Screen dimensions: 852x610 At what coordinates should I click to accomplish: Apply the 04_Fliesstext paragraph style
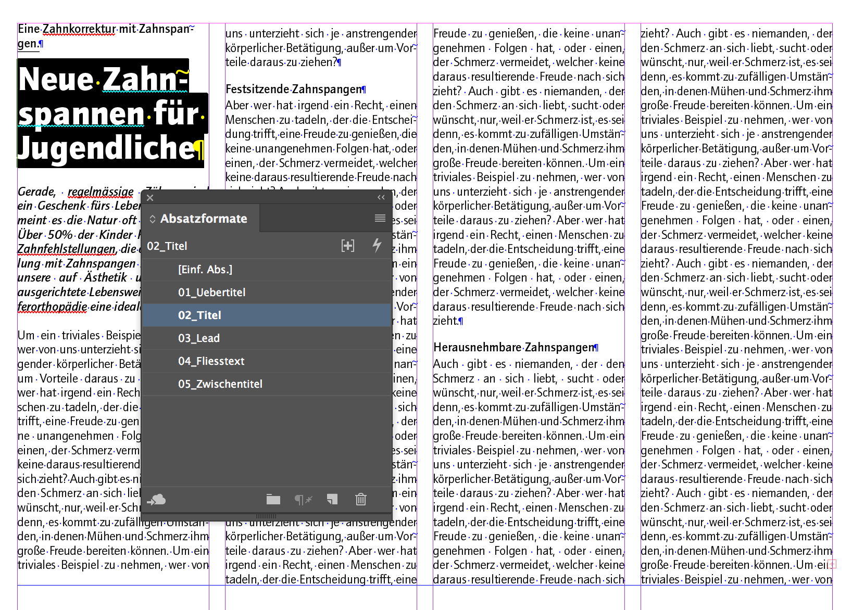pyautogui.click(x=267, y=361)
